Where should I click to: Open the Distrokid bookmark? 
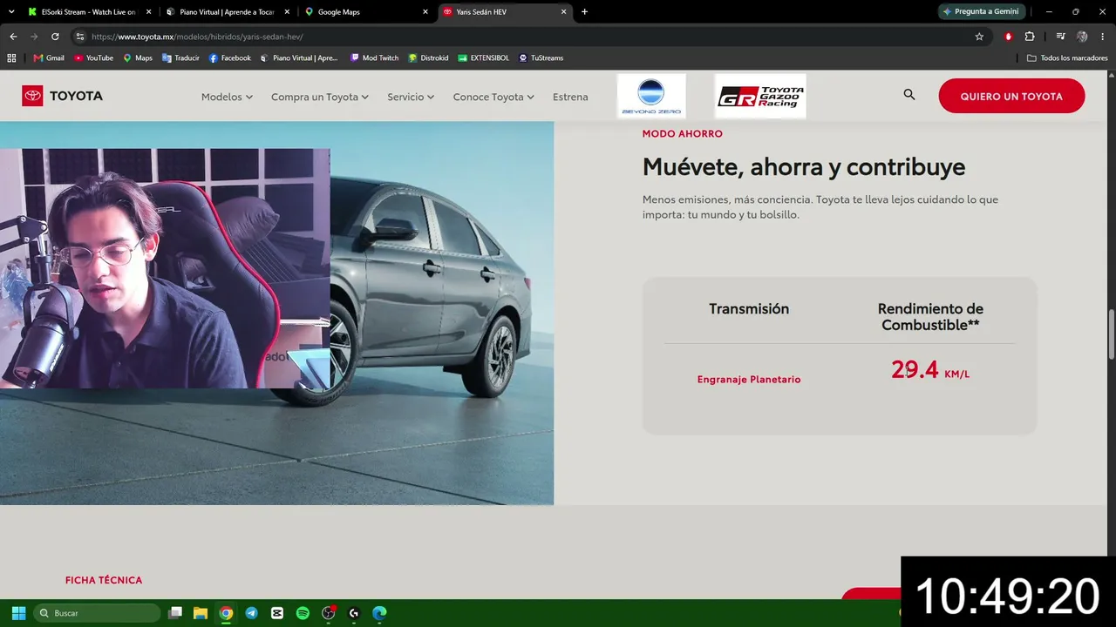(x=428, y=58)
